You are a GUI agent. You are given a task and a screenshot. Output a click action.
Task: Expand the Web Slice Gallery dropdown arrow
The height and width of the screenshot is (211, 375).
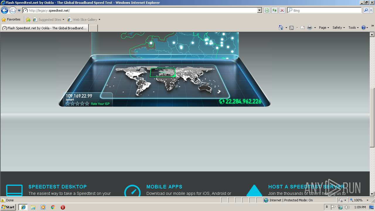click(x=99, y=20)
